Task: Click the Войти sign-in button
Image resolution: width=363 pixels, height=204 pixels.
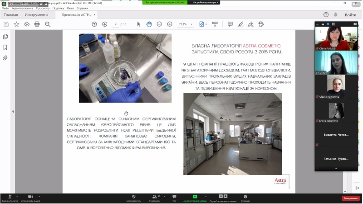Action: tap(350, 14)
